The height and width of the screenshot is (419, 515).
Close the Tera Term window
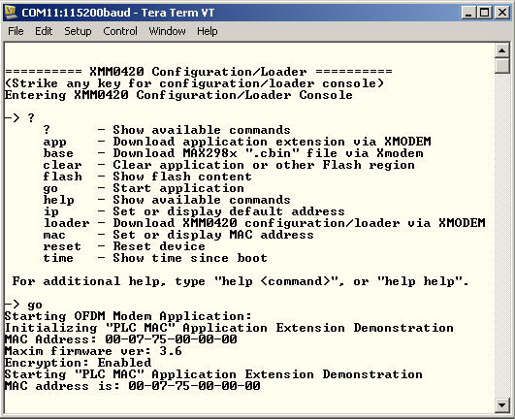tap(501, 13)
